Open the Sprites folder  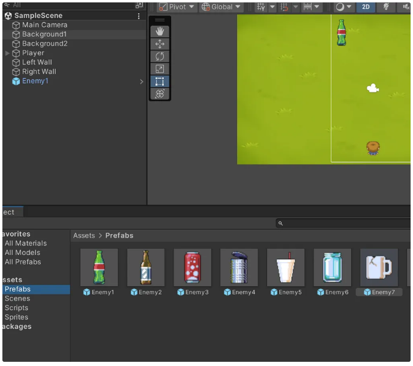tap(16, 317)
